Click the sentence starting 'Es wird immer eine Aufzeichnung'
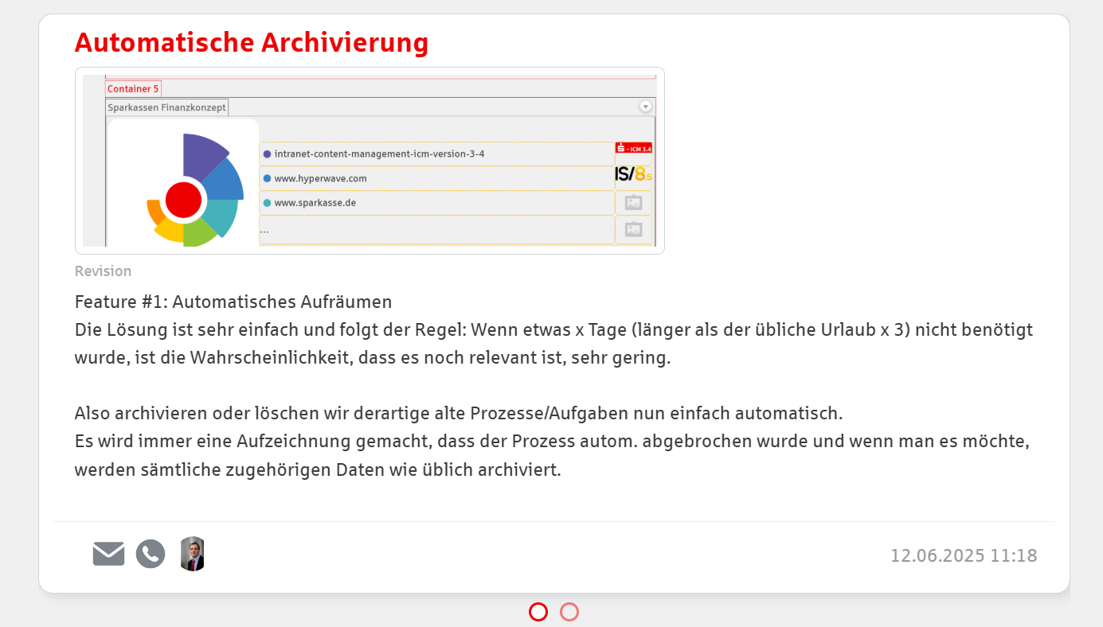This screenshot has height=627, width=1103. 552,456
